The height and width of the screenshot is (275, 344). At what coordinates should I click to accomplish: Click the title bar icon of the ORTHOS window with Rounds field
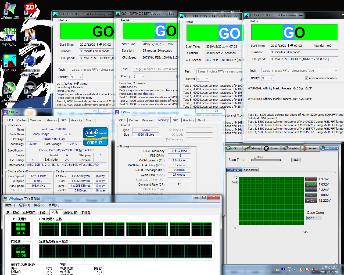[246, 15]
